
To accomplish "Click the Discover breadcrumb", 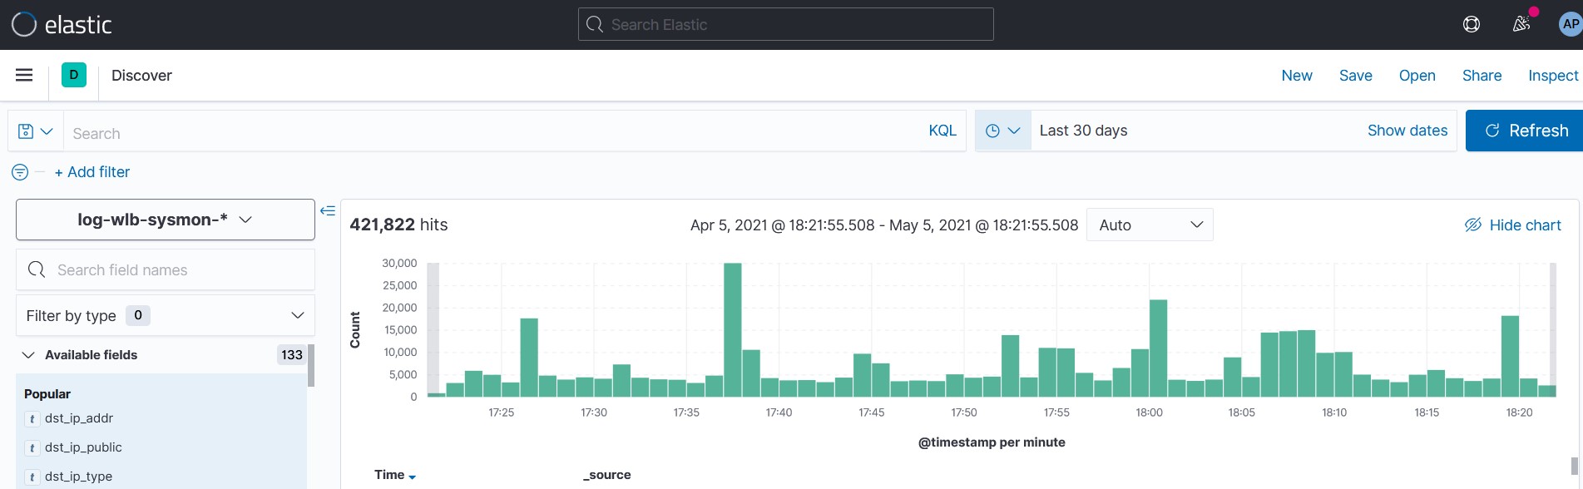I will click(141, 76).
